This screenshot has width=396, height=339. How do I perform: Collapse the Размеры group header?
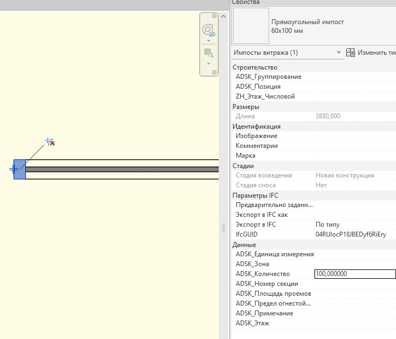point(313,107)
